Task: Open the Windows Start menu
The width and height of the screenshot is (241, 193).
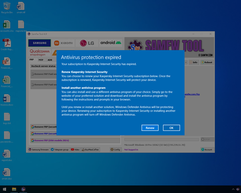Action: 4,189
